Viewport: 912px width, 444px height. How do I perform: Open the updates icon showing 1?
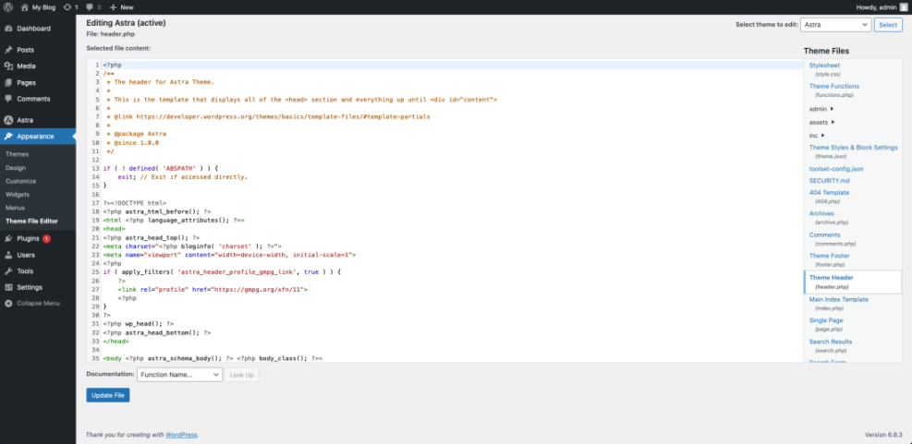pos(67,7)
